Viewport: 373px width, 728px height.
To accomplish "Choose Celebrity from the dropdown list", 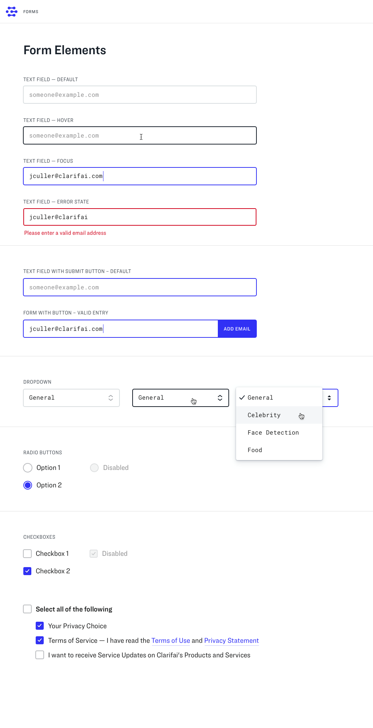I will 264,415.
